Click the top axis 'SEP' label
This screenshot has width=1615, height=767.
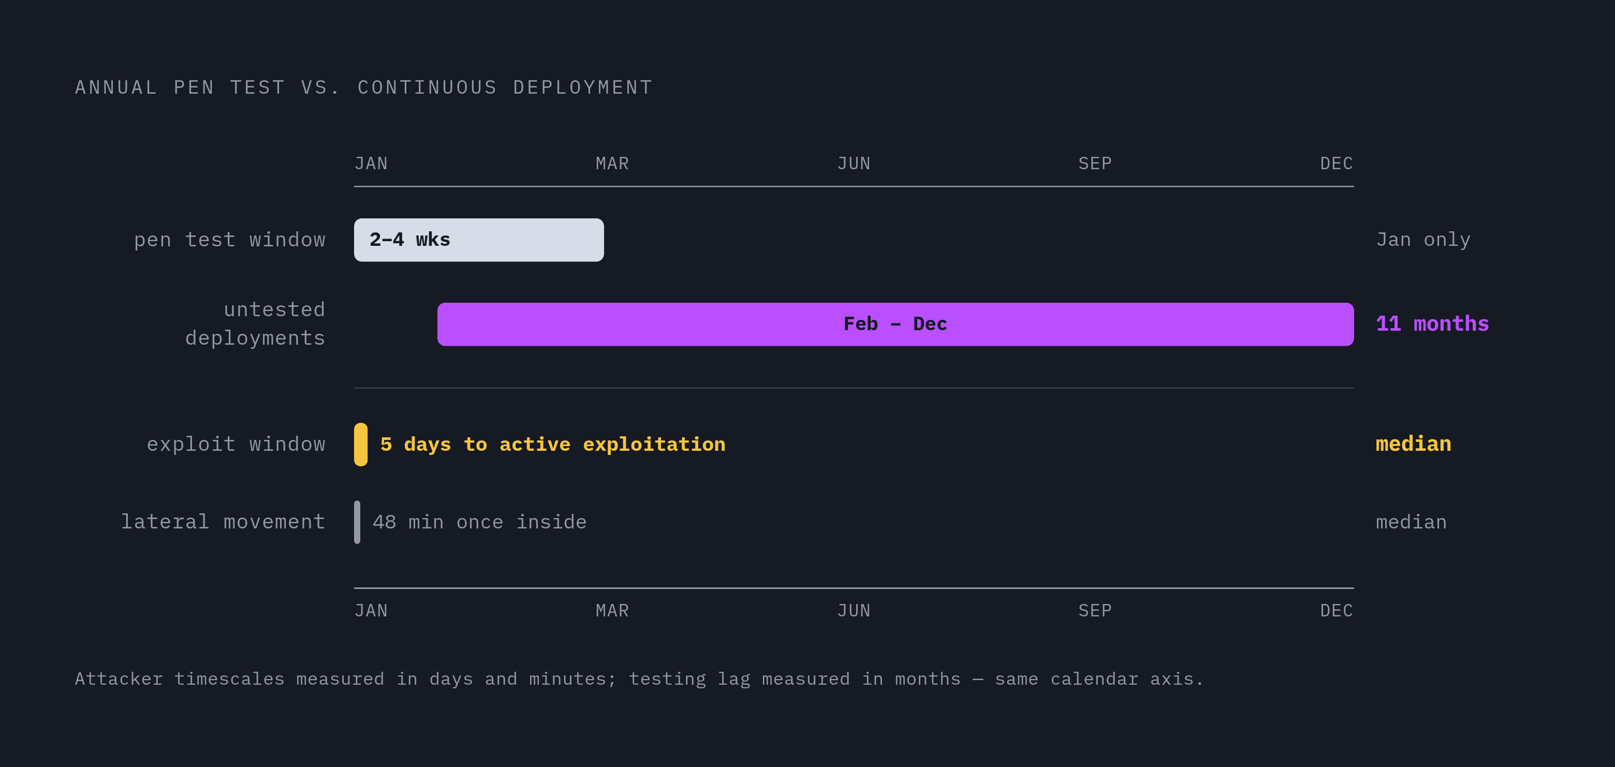[1095, 164]
